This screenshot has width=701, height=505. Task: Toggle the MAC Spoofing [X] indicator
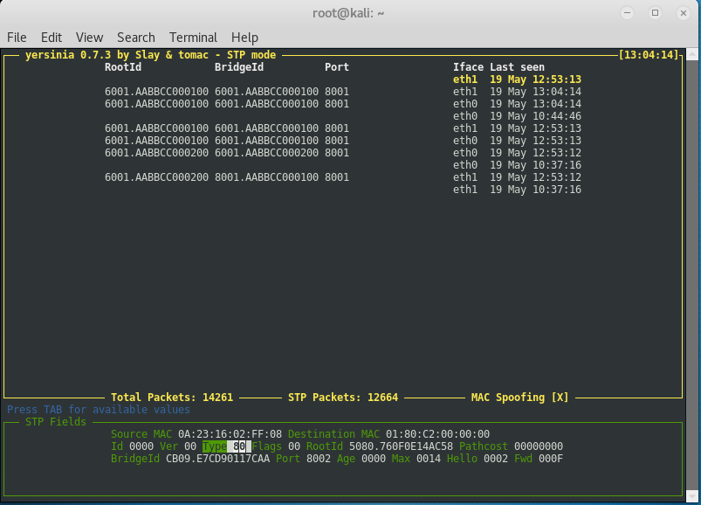coord(520,398)
